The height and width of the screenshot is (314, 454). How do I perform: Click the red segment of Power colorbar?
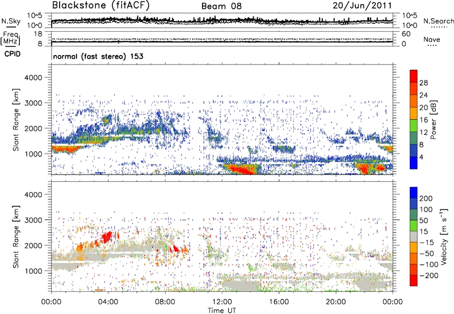(x=414, y=76)
